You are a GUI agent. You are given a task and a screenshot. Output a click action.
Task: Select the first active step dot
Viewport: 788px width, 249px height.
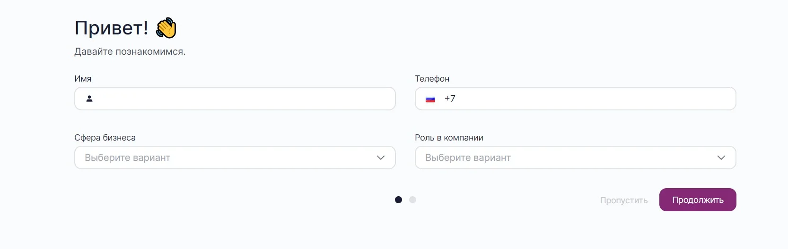[398, 200]
